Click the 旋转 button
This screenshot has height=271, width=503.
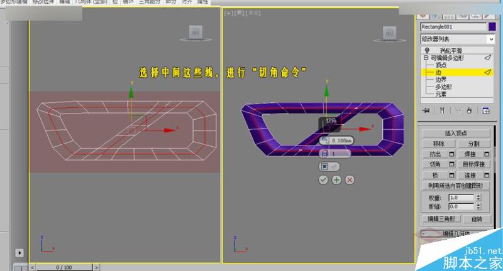point(477,219)
